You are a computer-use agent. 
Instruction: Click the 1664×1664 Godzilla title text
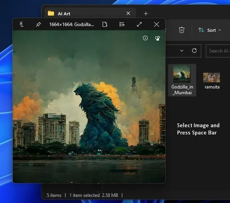(x=72, y=25)
